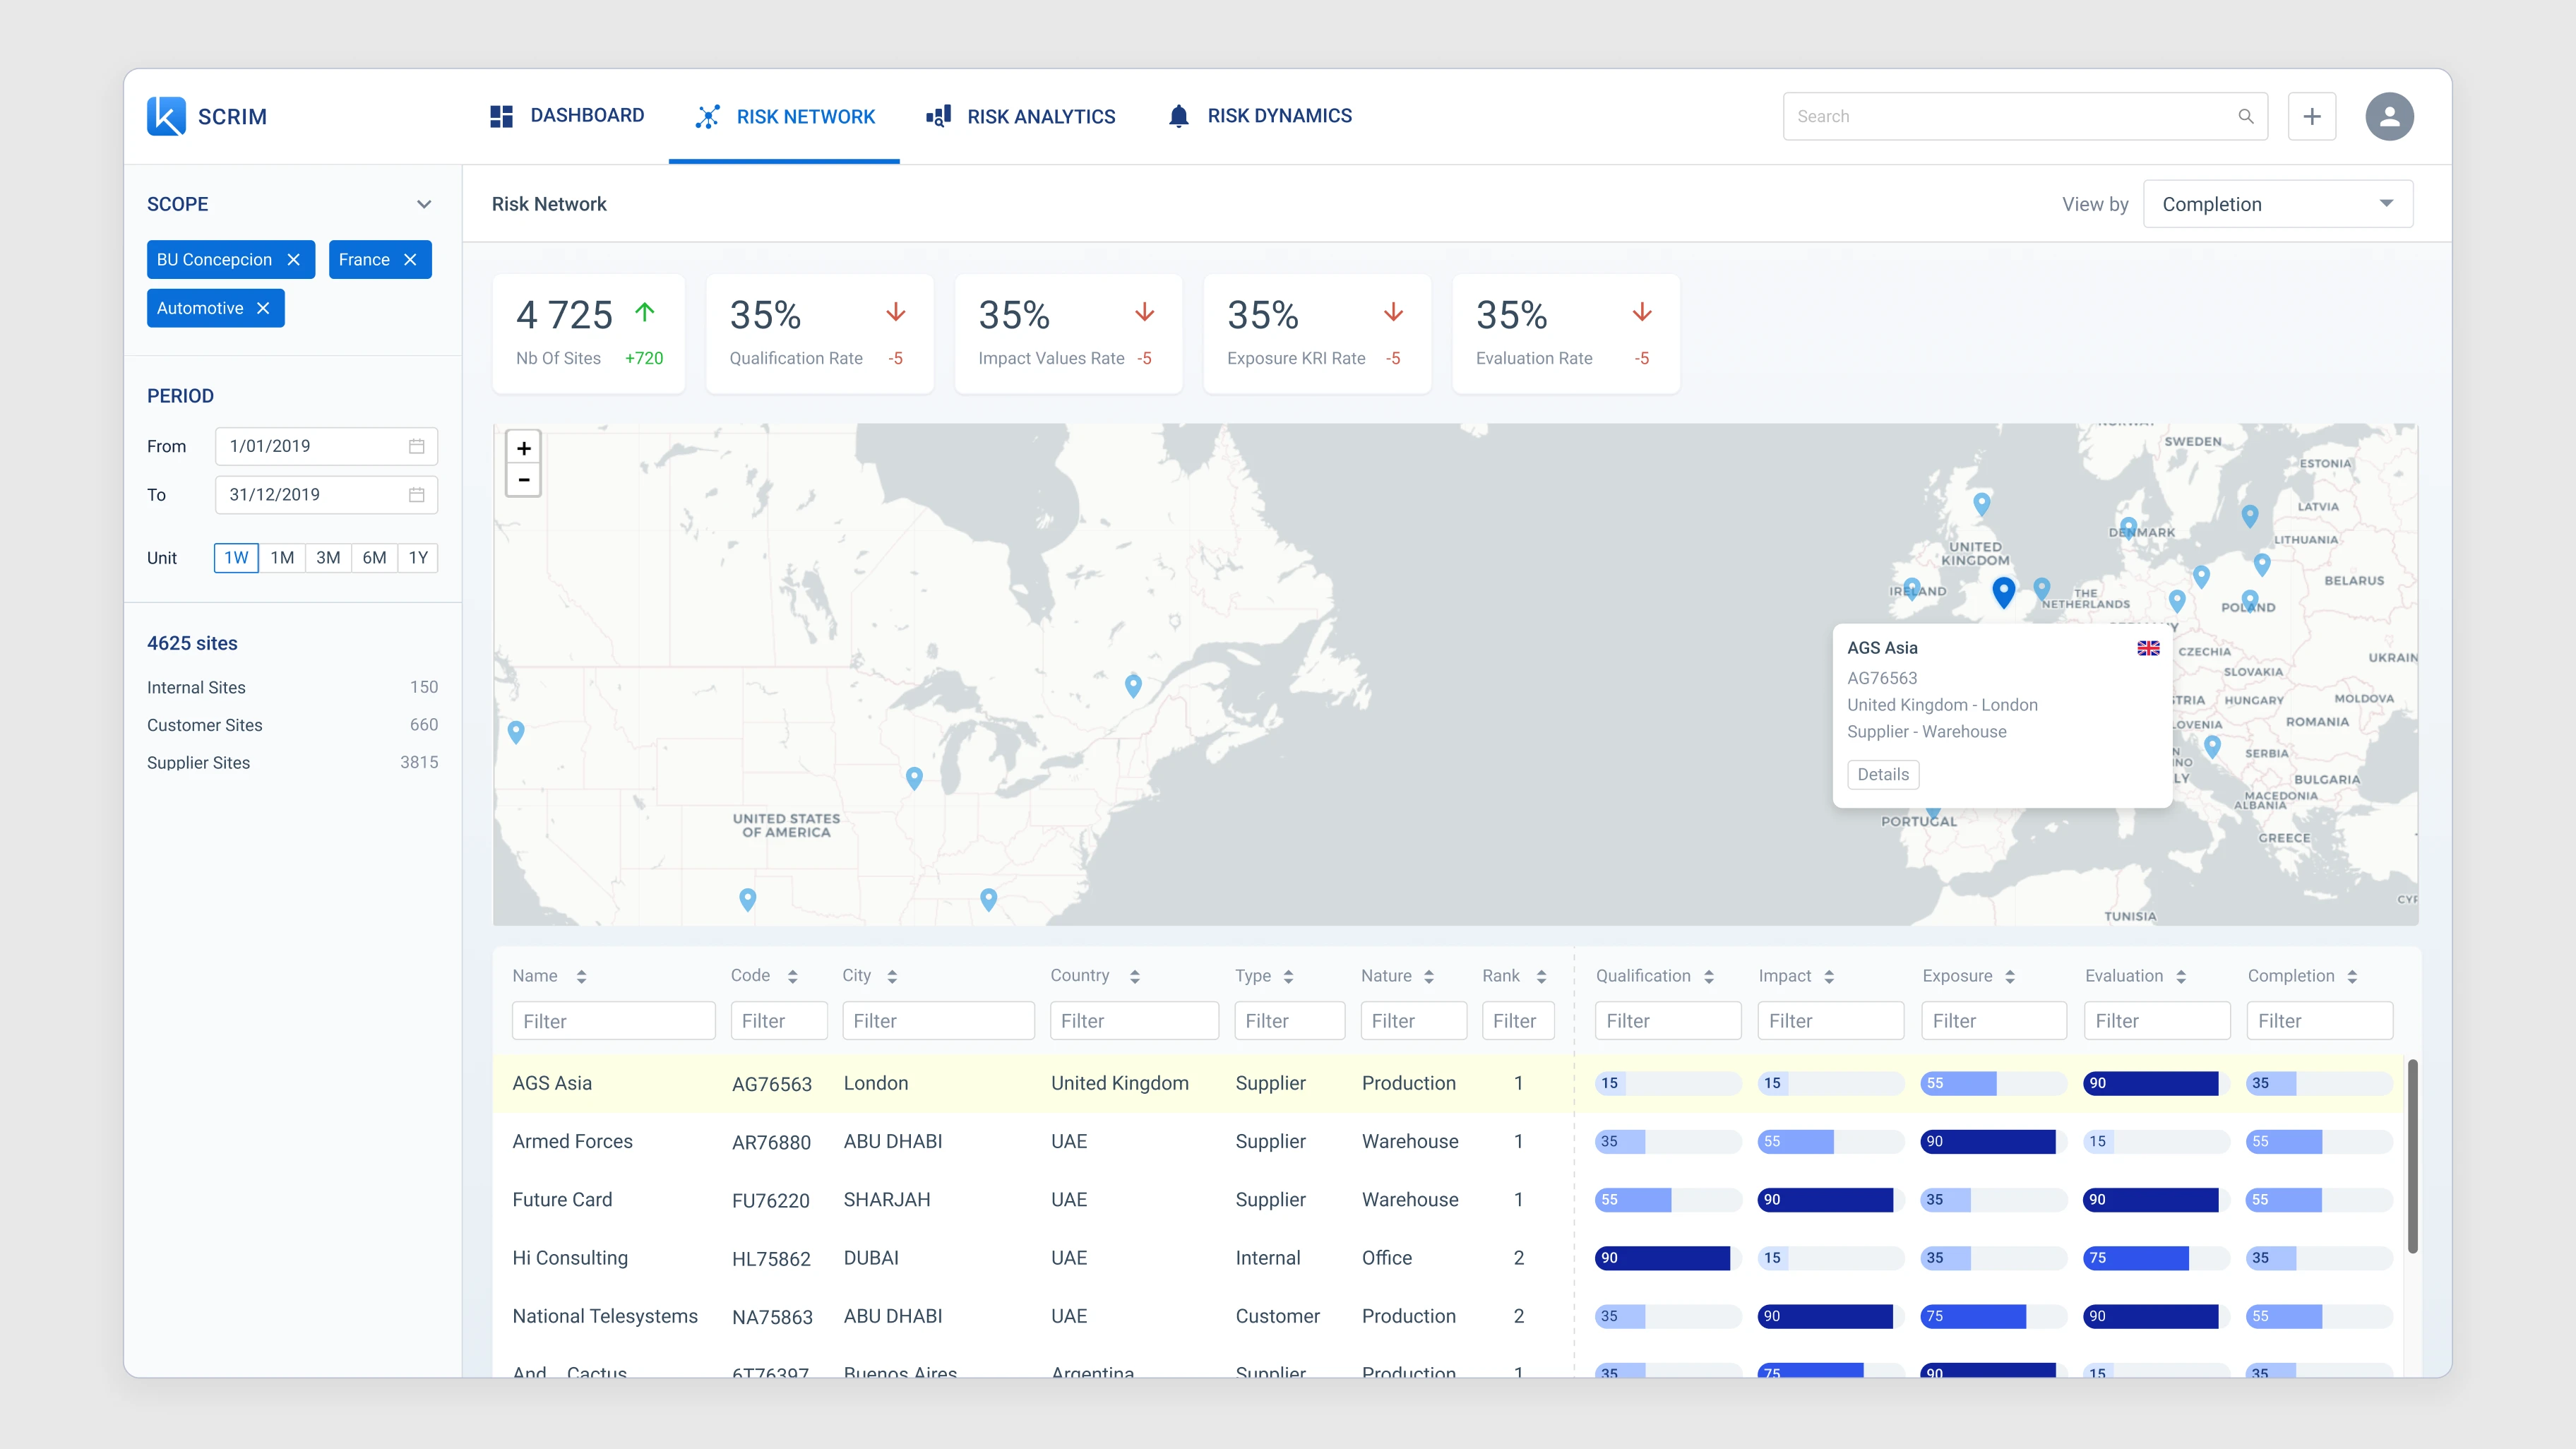This screenshot has width=2576, height=1449.
Task: Open Risk Dynamics via its bell icon
Action: pyautogui.click(x=1178, y=115)
